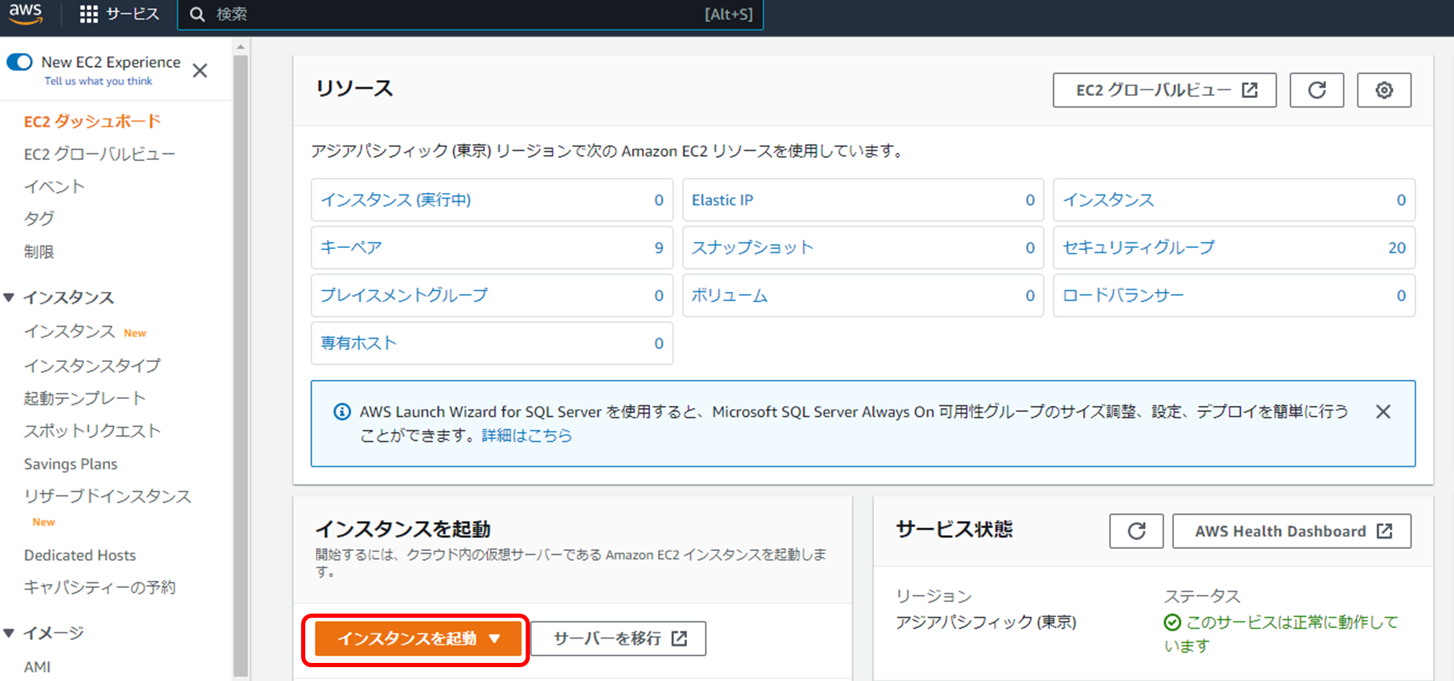Click the search magnifier icon
The image size is (1454, 681).
pyautogui.click(x=198, y=14)
